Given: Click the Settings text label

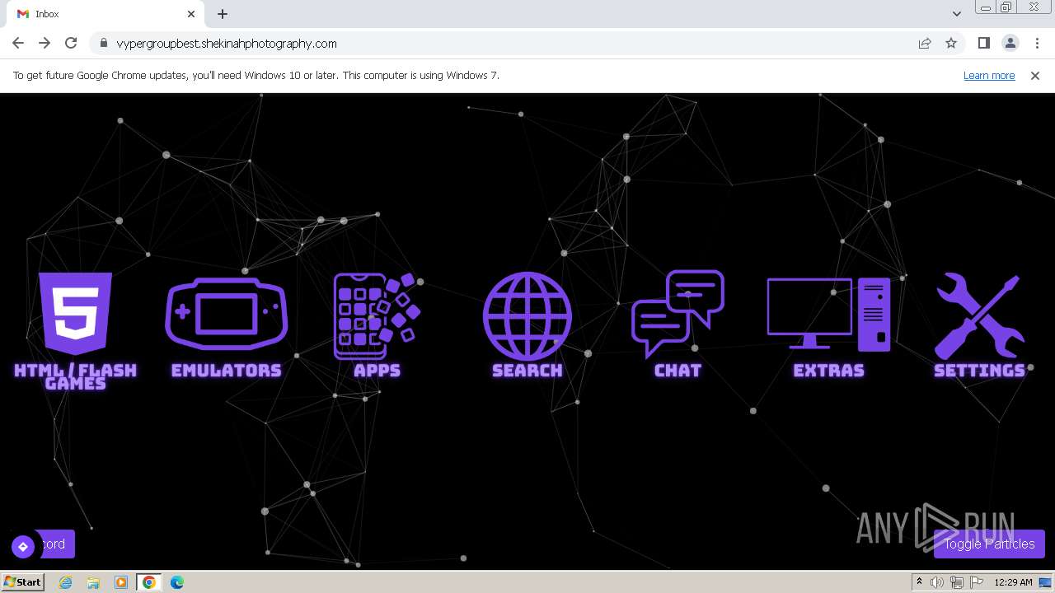Looking at the screenshot, I should pyautogui.click(x=979, y=371).
